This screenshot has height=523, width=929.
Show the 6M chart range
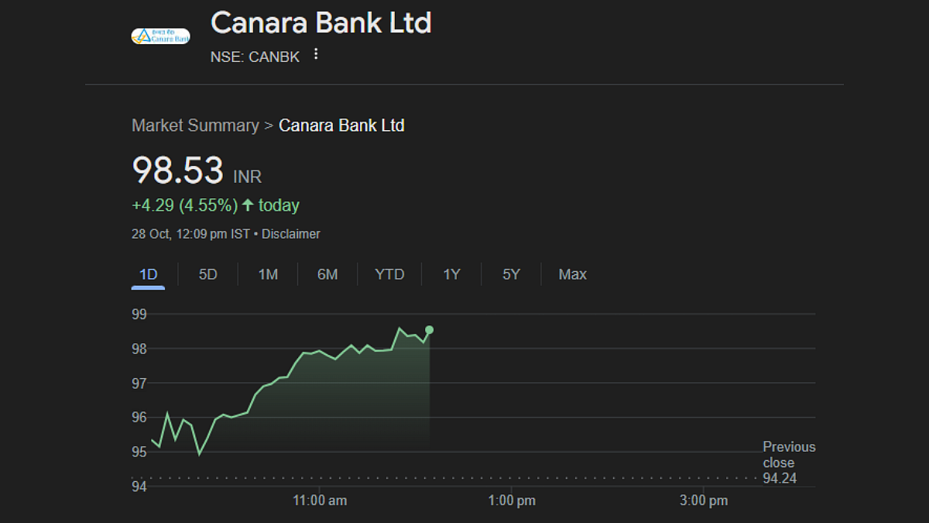point(327,274)
